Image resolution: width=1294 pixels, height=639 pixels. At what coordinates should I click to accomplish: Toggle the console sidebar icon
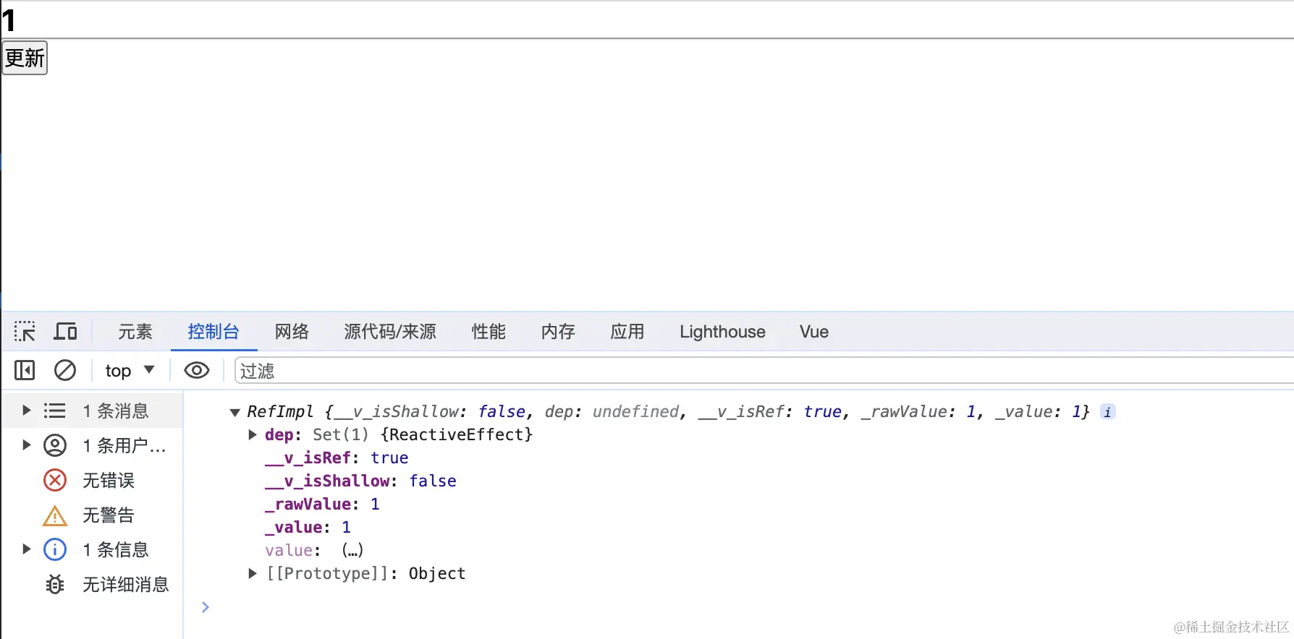pos(25,371)
